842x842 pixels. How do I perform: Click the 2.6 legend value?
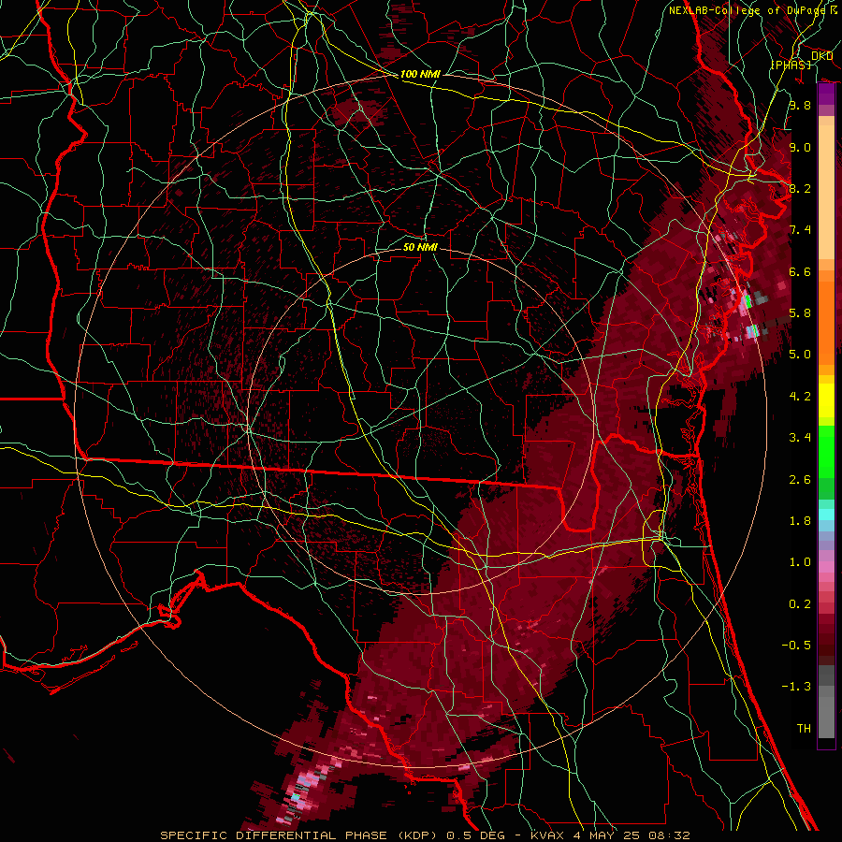800,480
